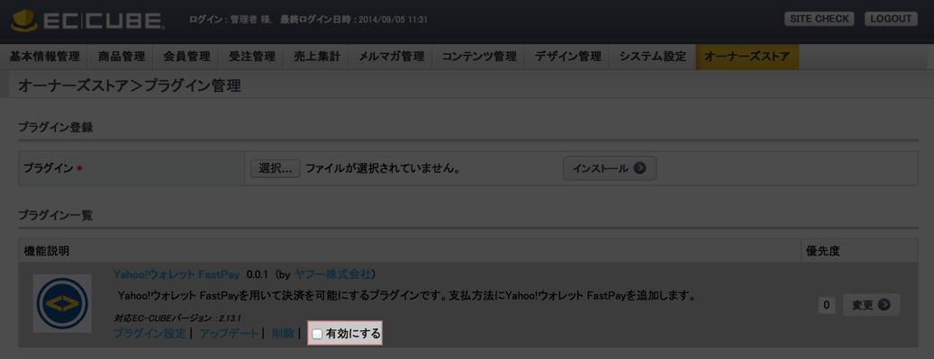Click the Yahoo! Wallet FastPay plugin icon
This screenshot has height=359, width=934.
[62, 303]
